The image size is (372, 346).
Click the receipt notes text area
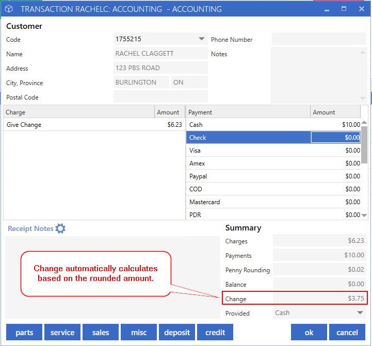point(112,277)
